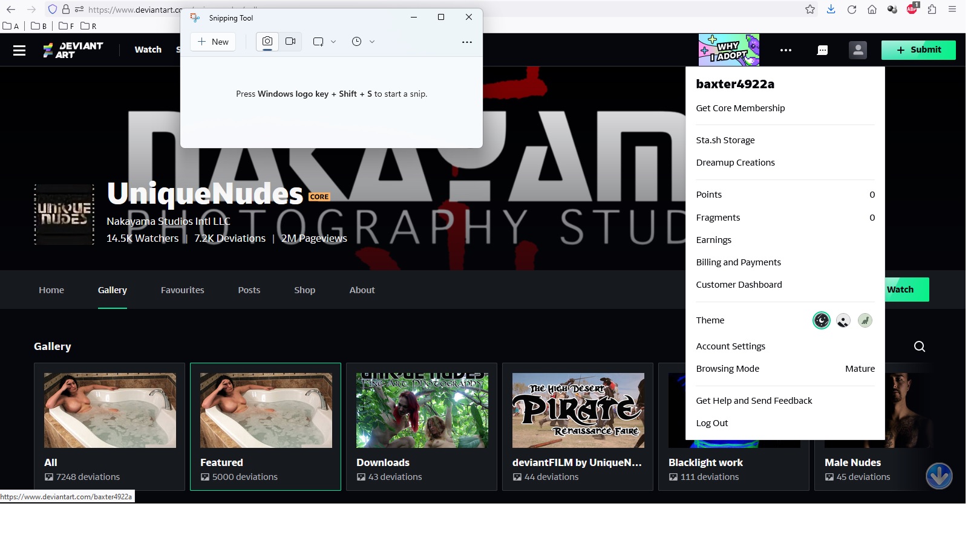This screenshot has height=544, width=968.
Task: Reload the current page
Action: tap(852, 9)
